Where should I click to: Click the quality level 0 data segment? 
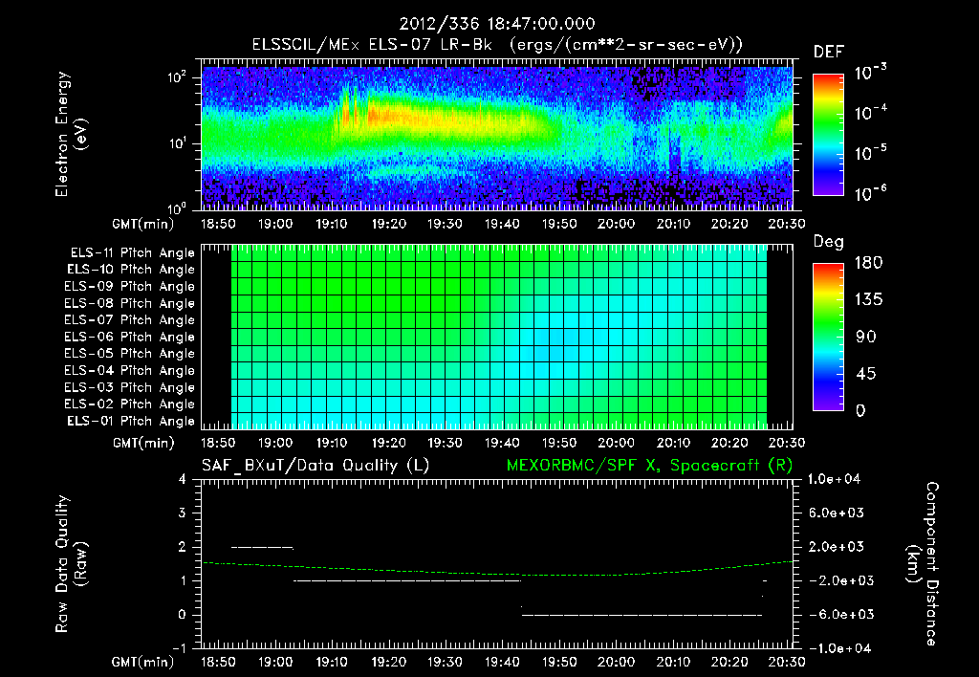(x=642, y=615)
